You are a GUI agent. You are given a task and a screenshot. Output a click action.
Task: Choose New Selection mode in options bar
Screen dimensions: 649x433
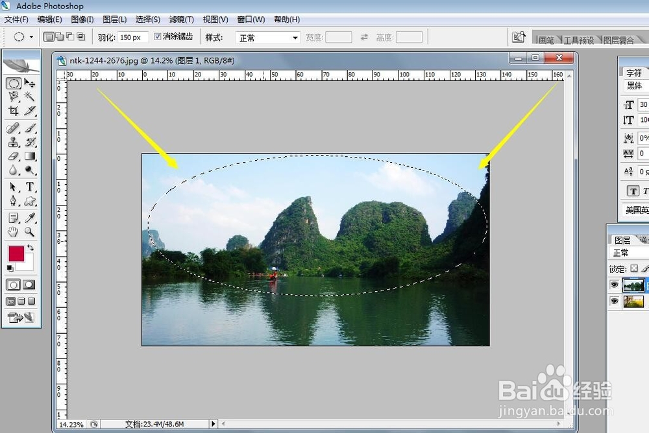pos(49,37)
